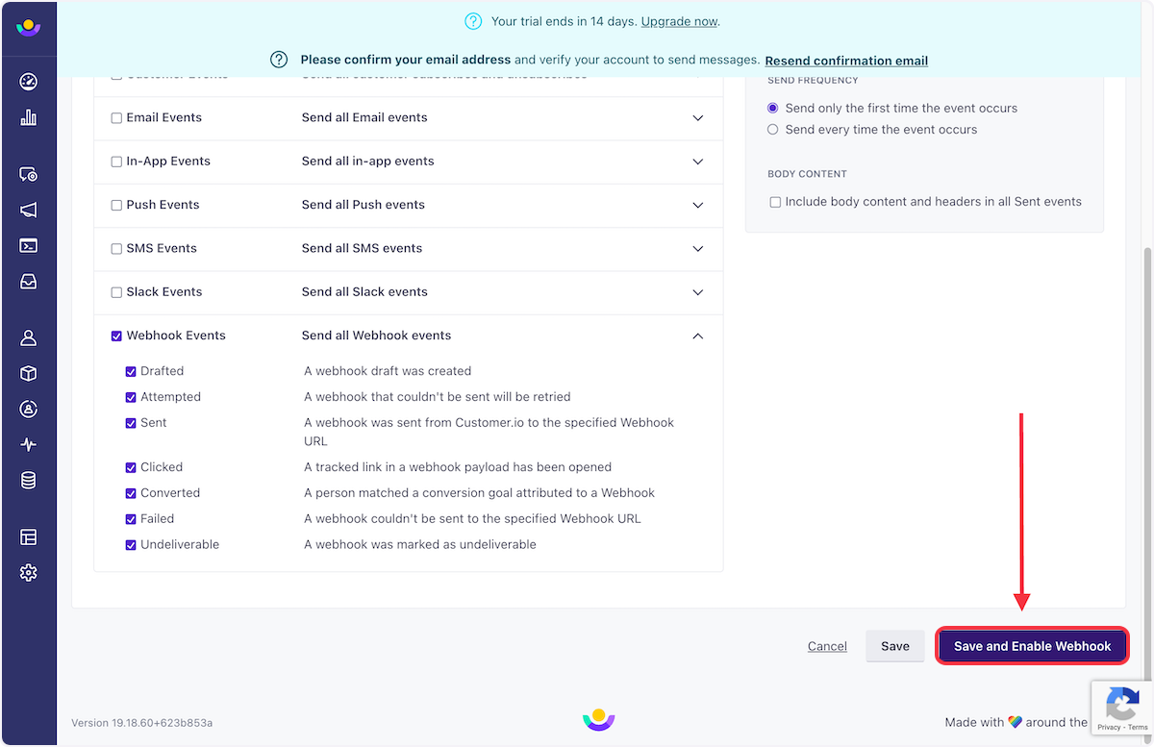Open the data database icon
Screen dimensions: 1154x747
(28, 480)
